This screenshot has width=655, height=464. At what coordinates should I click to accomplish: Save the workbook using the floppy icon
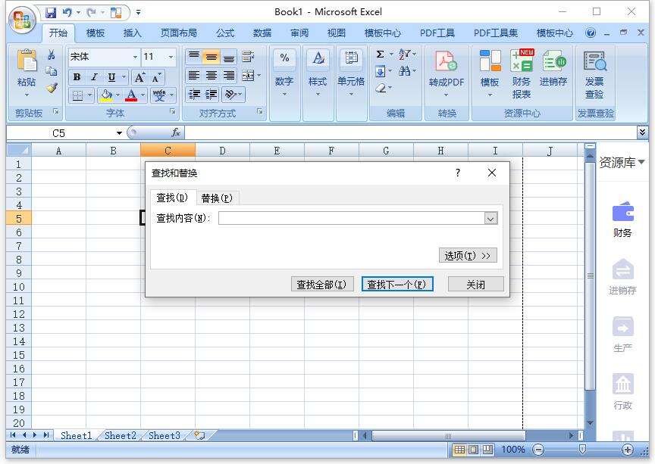[x=51, y=13]
